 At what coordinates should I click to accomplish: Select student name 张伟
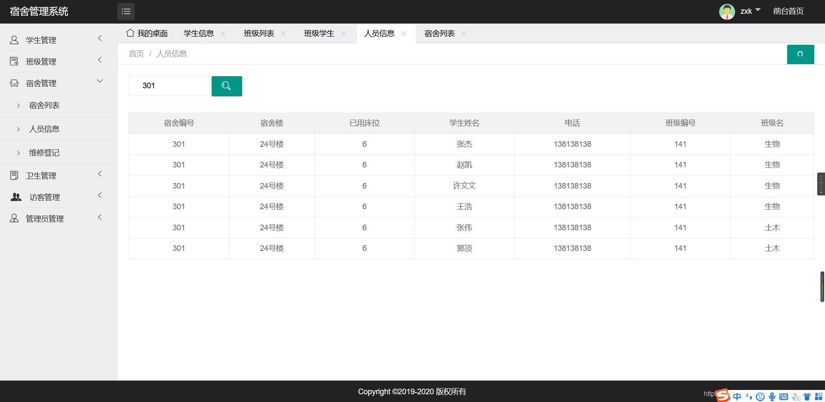point(465,228)
